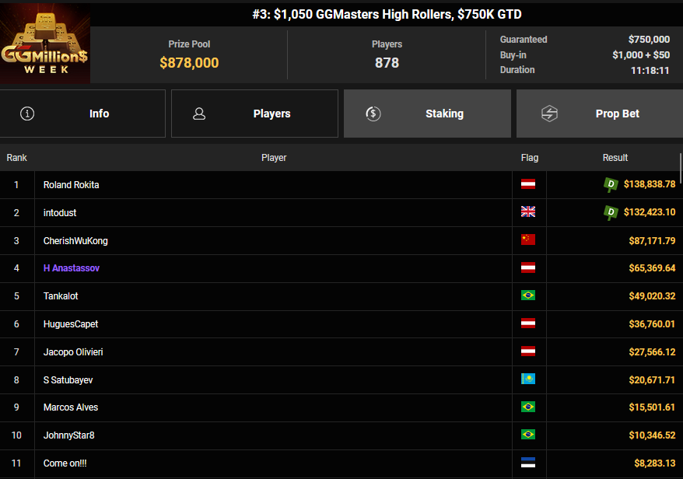Screen dimensions: 683x479
Task: Click the UK flag next to intodust
Action: [528, 212]
